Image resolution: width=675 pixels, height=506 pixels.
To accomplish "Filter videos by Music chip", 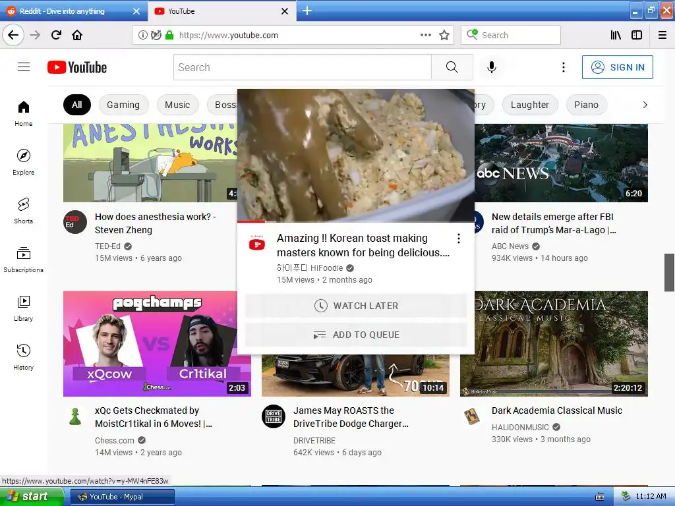I will click(x=177, y=105).
